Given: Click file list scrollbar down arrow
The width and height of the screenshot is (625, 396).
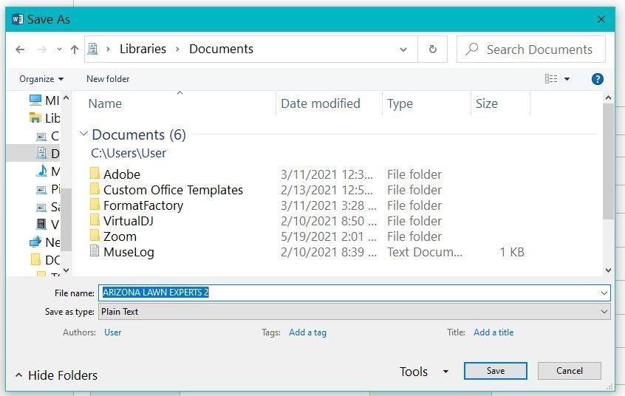Looking at the screenshot, I should coord(608,270).
